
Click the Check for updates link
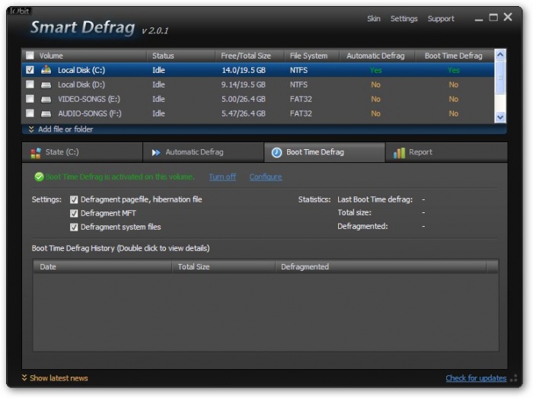coord(476,378)
